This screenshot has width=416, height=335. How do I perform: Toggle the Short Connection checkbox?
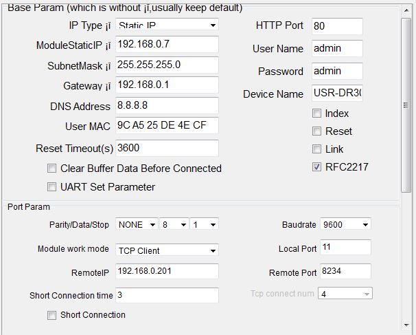[51, 315]
